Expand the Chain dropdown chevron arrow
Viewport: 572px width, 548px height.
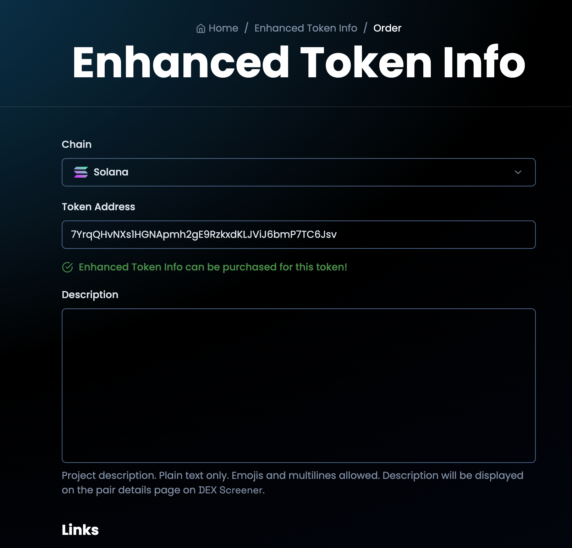pyautogui.click(x=518, y=172)
